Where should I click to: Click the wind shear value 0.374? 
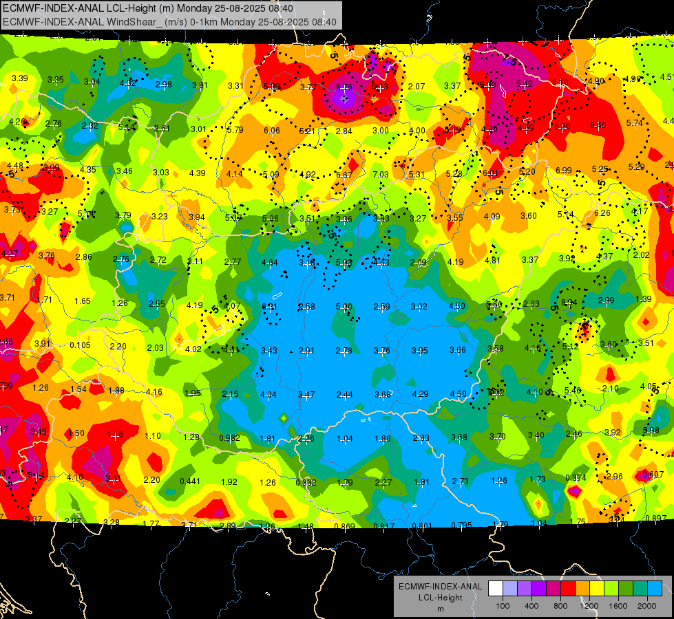pyautogui.click(x=576, y=478)
